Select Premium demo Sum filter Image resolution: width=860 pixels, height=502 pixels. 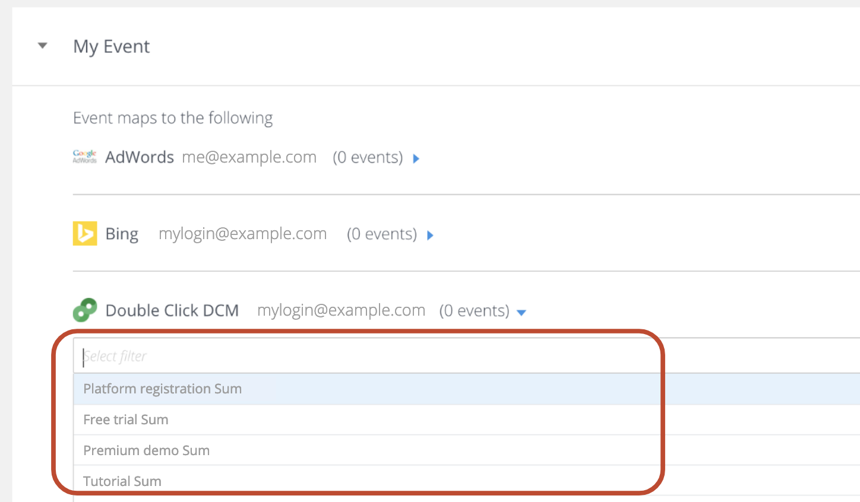pos(466,450)
